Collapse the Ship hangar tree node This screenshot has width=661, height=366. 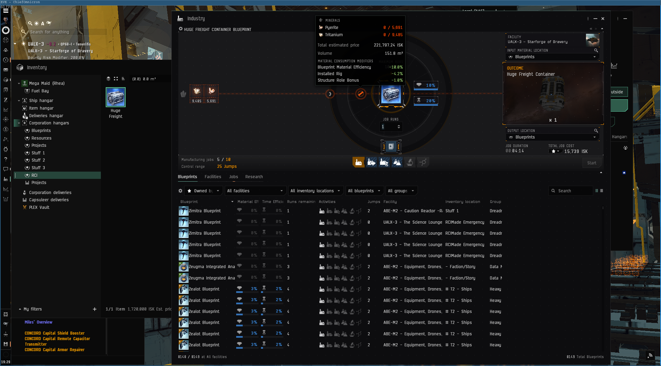tap(19, 101)
